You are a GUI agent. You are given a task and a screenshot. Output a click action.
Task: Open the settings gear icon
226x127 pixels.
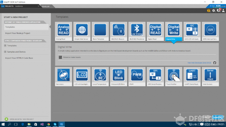click(214, 11)
